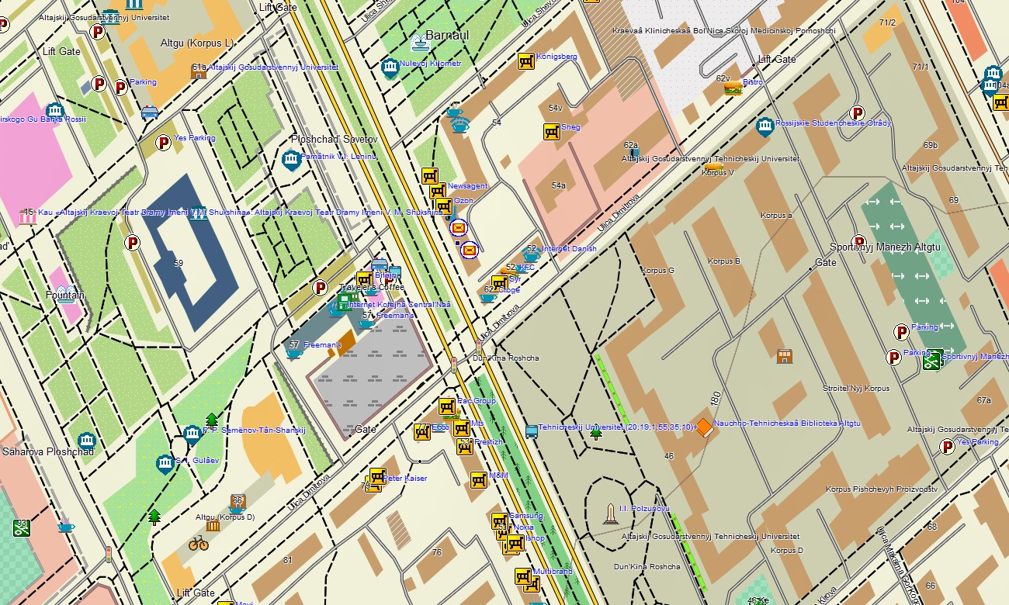
Task: Click the Sportivnyj Manezh Altgtu label
Action: pyautogui.click(x=885, y=247)
